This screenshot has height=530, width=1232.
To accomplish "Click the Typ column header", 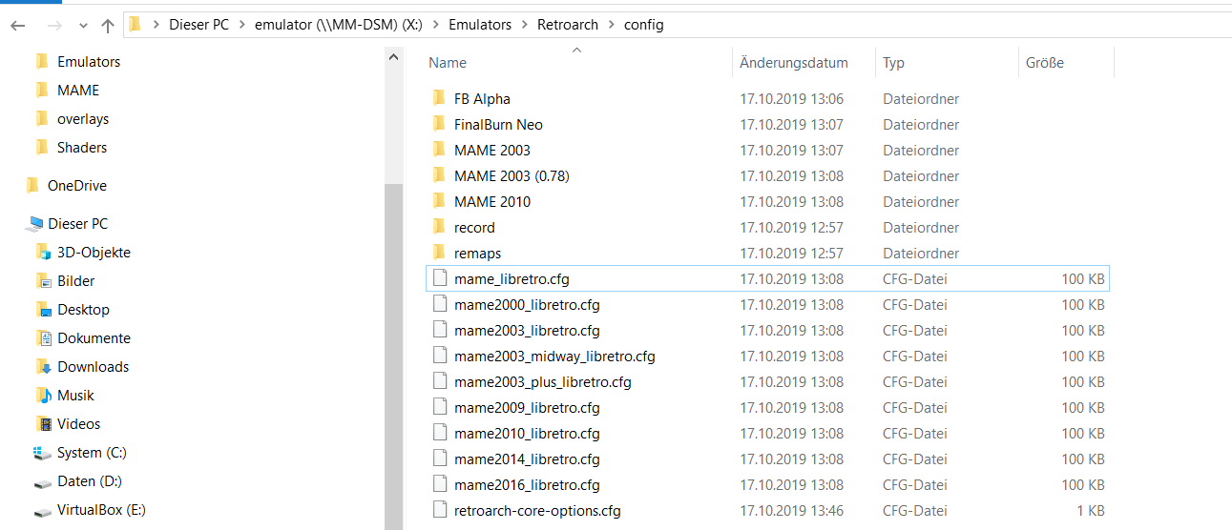I will [893, 63].
